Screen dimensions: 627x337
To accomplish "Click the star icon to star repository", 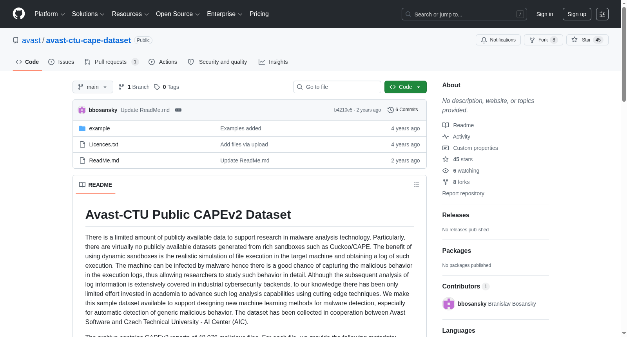I will [x=574, y=40].
